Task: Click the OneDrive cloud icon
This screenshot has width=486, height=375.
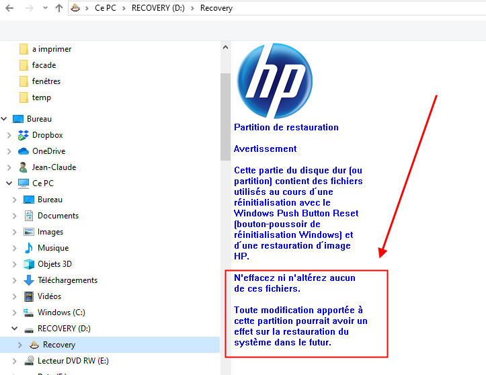Action: point(24,151)
